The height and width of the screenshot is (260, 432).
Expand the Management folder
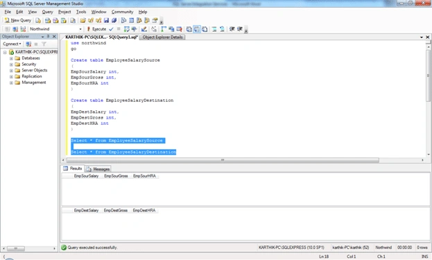tap(11, 83)
